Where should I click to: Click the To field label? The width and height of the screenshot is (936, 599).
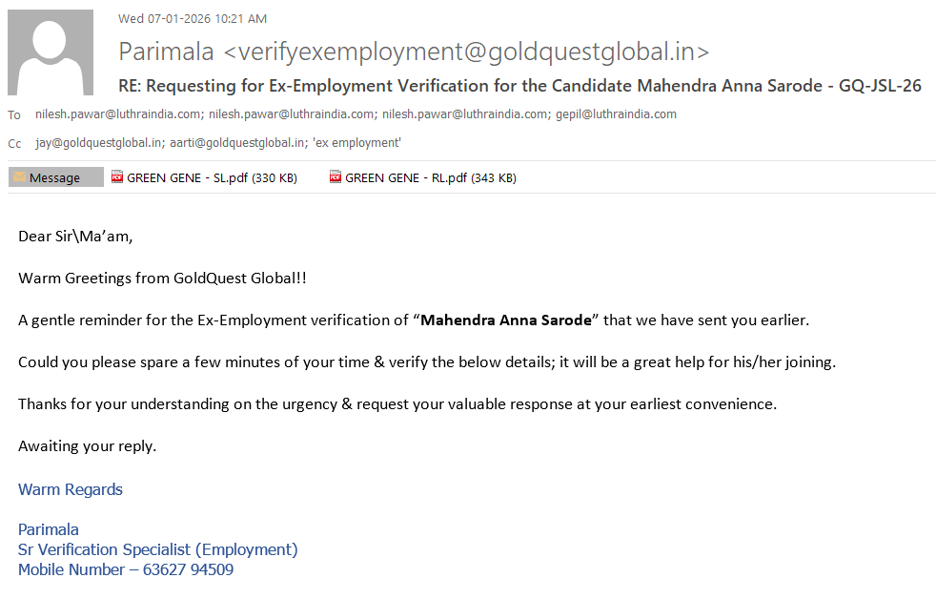14,115
